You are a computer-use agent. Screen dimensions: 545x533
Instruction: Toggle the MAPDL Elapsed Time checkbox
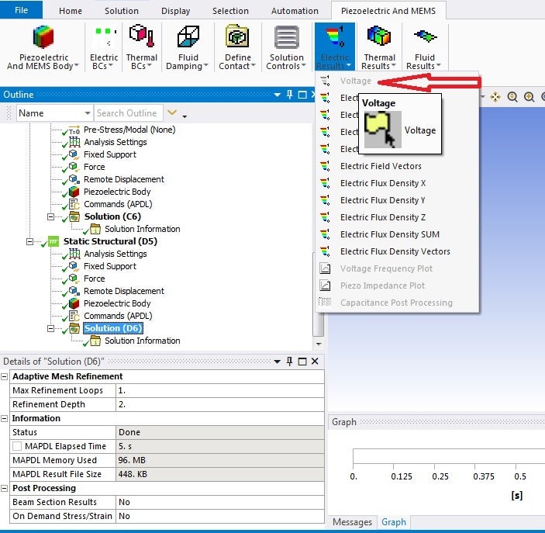tap(17, 446)
